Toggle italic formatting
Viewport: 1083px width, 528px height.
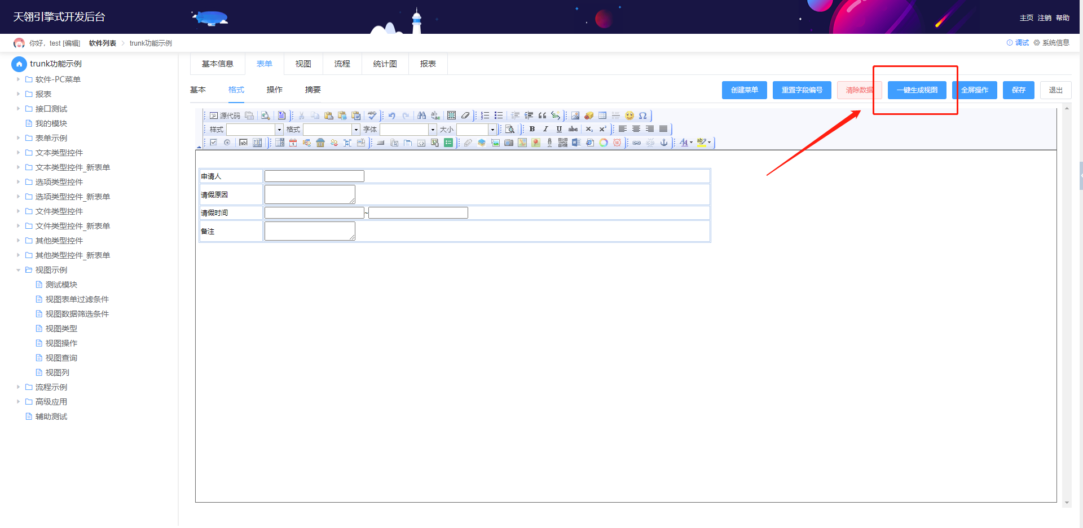click(x=545, y=129)
